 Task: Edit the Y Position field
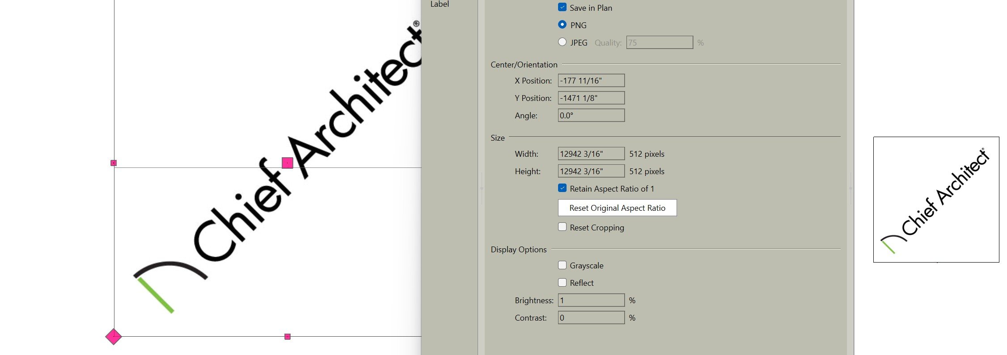591,98
